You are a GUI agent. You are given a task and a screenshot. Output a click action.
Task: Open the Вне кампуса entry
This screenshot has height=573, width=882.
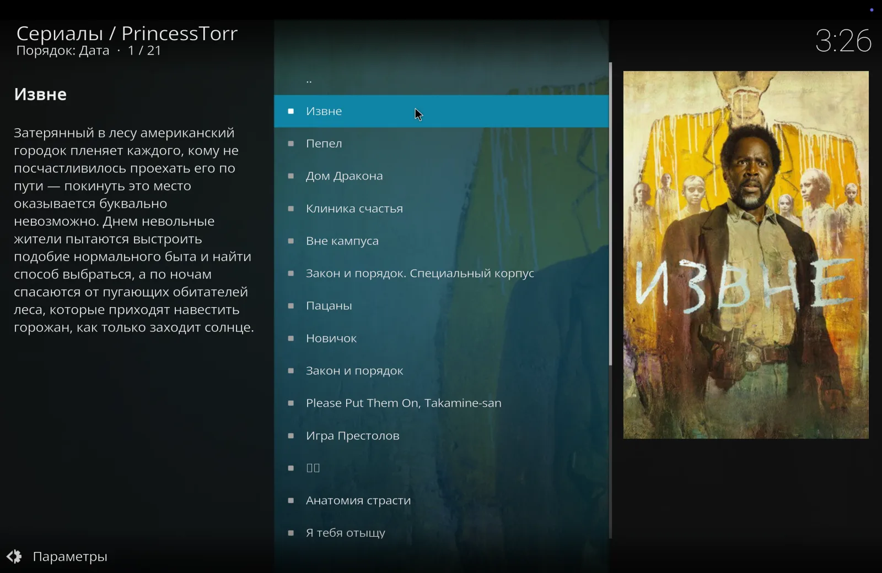pyautogui.click(x=441, y=241)
